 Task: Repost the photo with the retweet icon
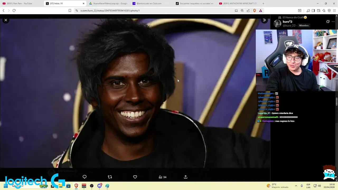tap(110, 177)
